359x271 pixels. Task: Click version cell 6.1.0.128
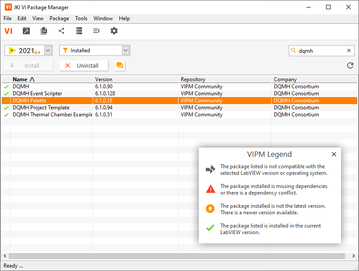(x=105, y=94)
